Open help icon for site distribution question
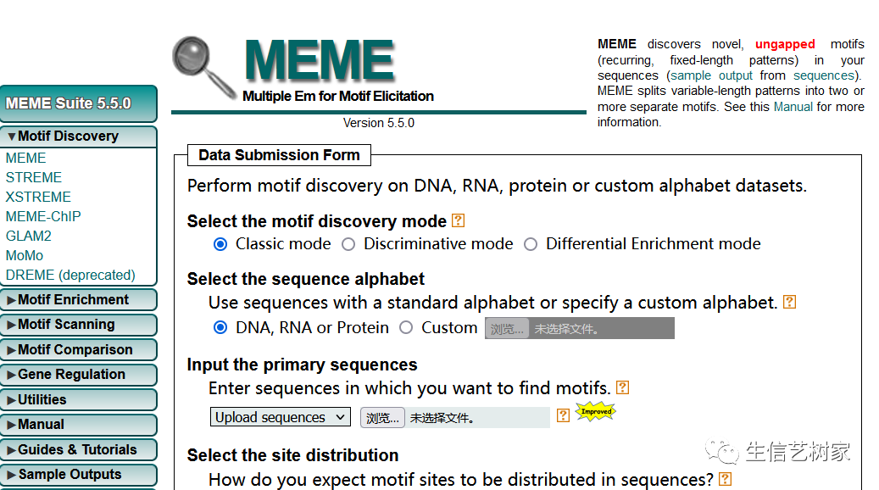879x490 pixels. click(x=725, y=479)
